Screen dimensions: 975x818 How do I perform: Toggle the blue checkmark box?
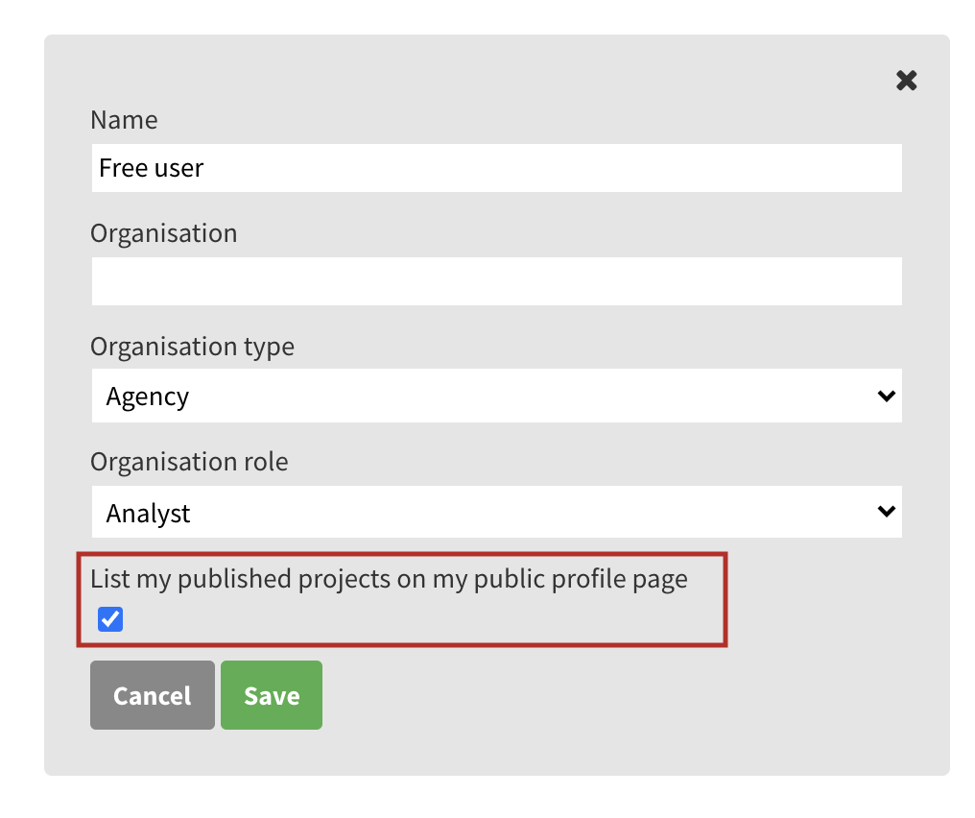[x=110, y=619]
